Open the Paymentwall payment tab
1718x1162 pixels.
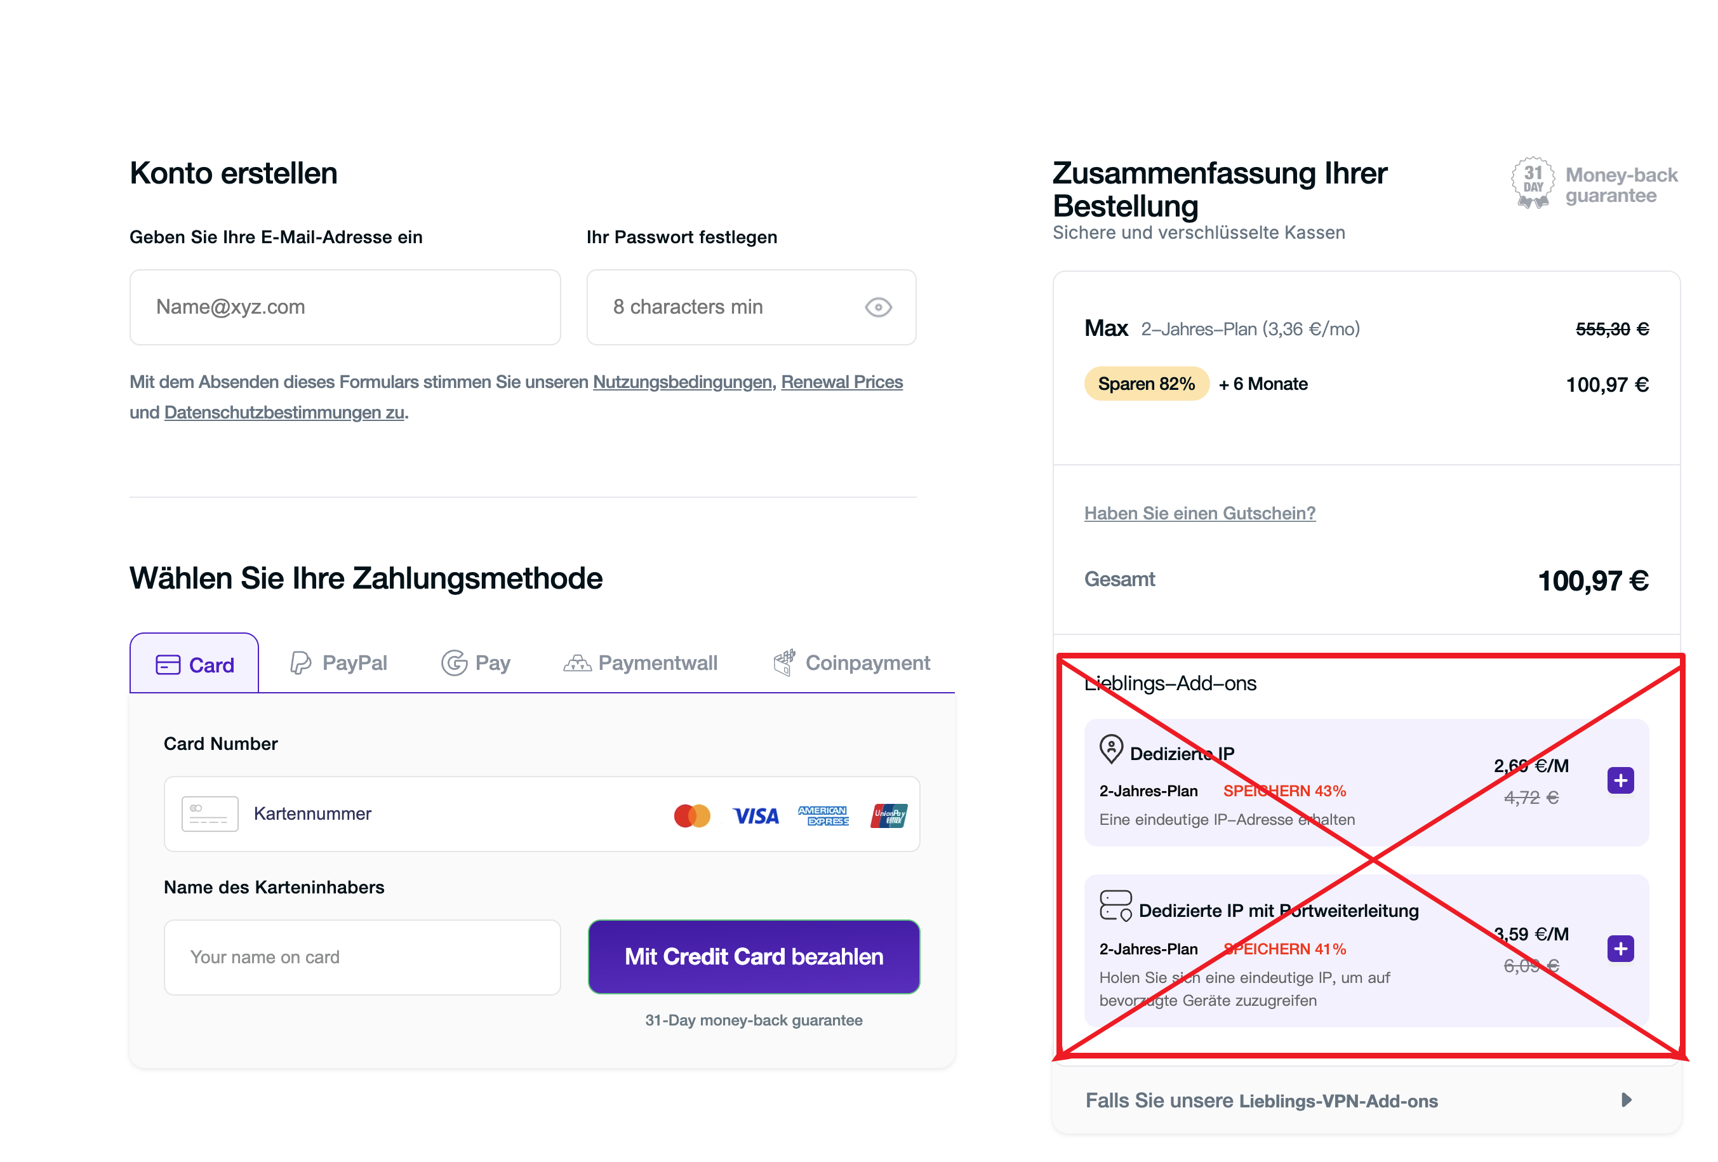tap(640, 663)
